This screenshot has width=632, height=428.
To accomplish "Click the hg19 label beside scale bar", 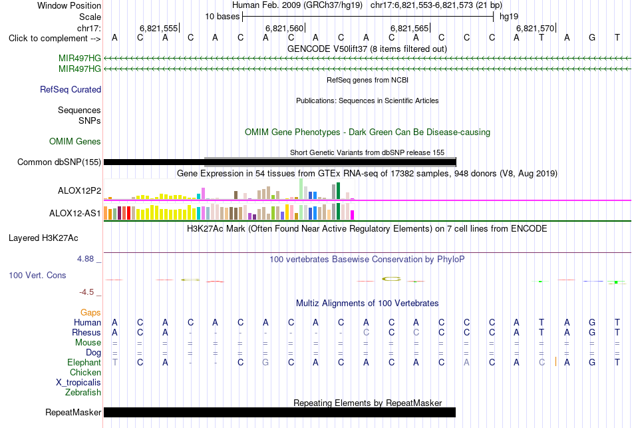I will (x=509, y=17).
